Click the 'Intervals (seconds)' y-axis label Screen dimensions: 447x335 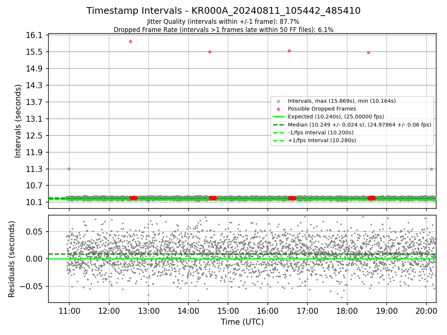click(x=18, y=121)
